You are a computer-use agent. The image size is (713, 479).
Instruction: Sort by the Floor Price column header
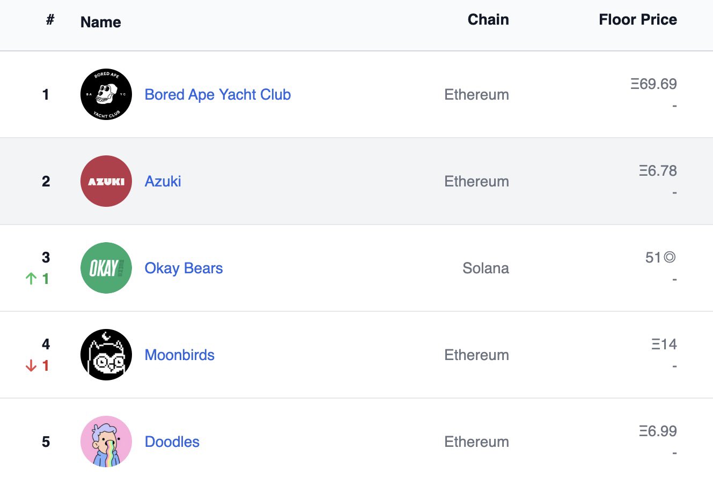point(638,20)
